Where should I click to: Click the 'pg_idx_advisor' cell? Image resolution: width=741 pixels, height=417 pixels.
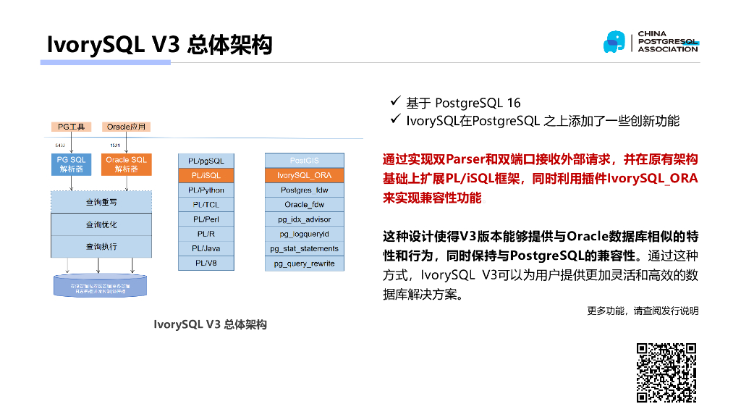click(x=305, y=219)
